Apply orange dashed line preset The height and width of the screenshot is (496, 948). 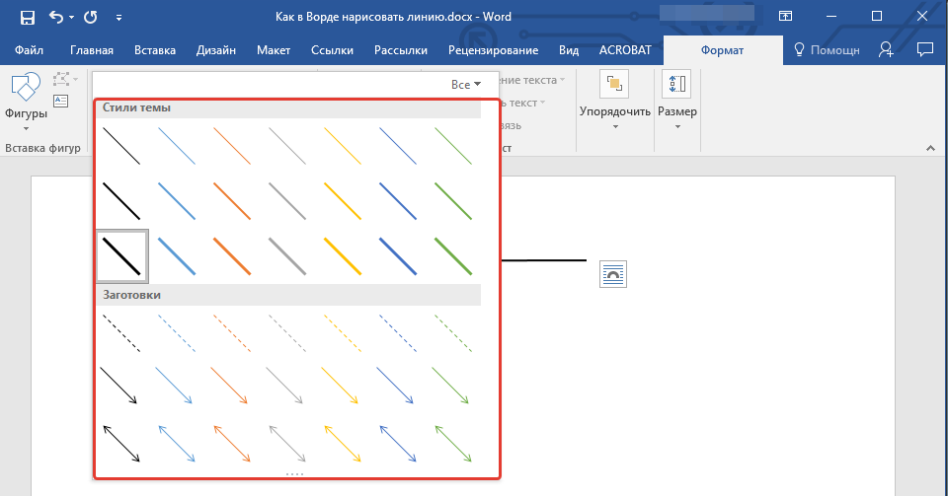pyautogui.click(x=232, y=333)
